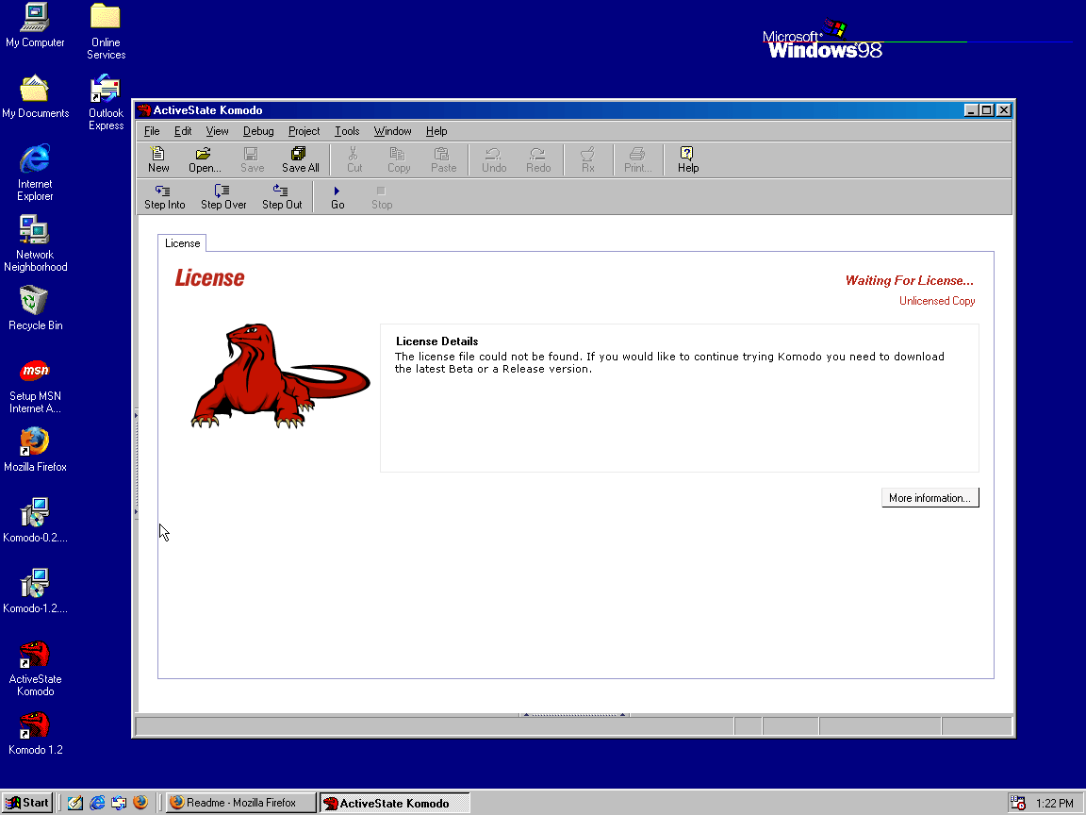Select the My Documents desktop icon
The width and height of the screenshot is (1086, 815).
coord(35,97)
